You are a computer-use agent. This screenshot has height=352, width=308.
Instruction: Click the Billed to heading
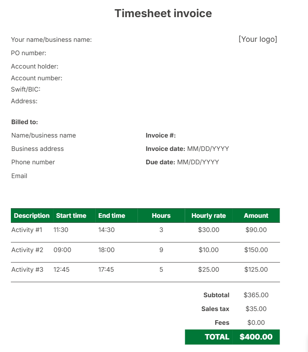pyautogui.click(x=25, y=122)
